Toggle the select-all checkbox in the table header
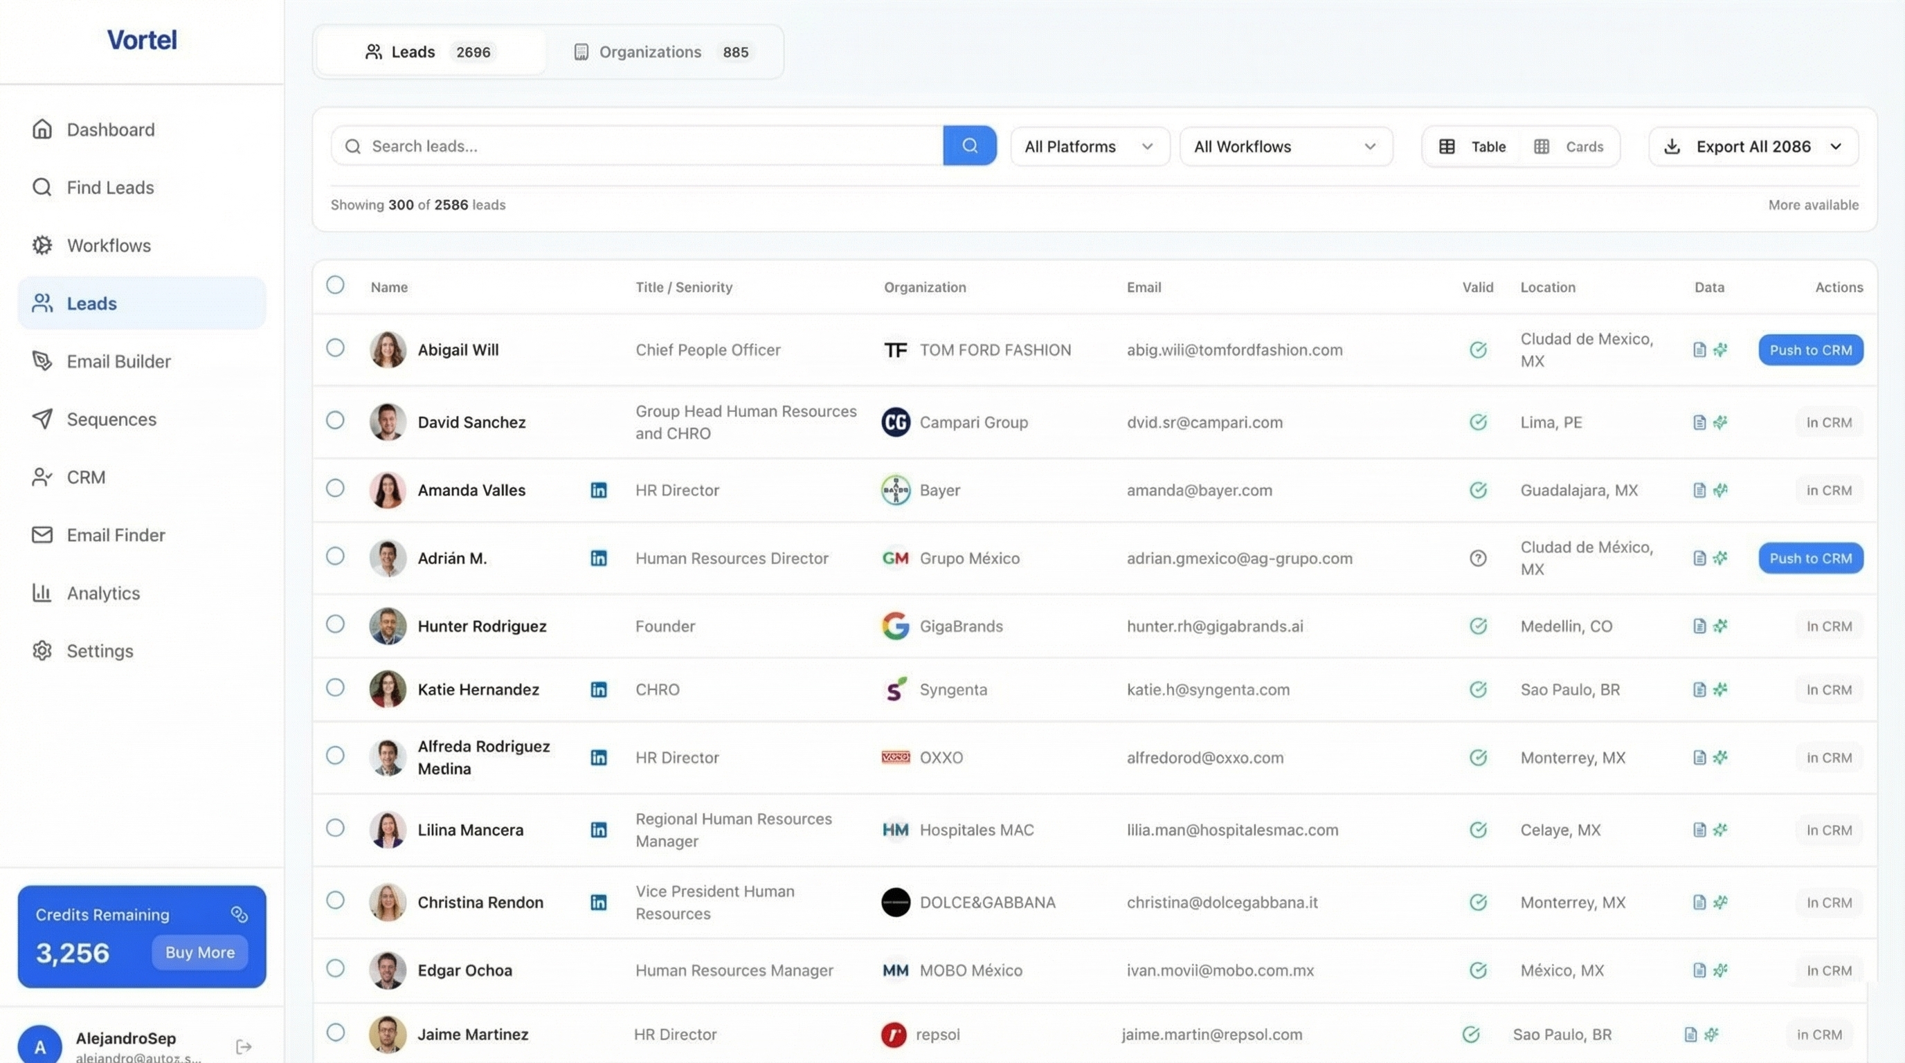This screenshot has width=1905, height=1063. (335, 285)
